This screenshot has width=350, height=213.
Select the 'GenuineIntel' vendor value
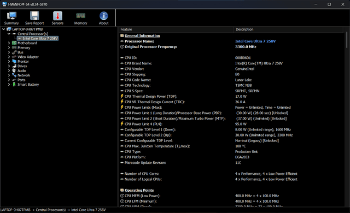pyautogui.click(x=244, y=69)
